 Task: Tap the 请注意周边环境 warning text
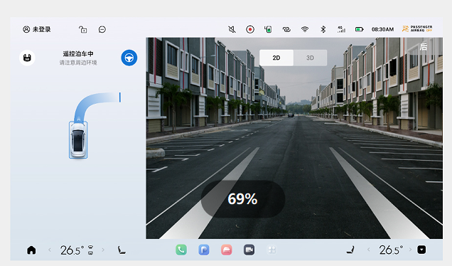[78, 63]
